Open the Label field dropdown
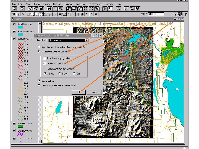This screenshot has width=199, height=149. (x=86, y=40)
